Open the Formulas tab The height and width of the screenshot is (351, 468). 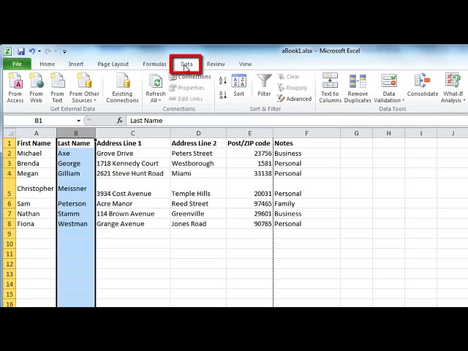[x=154, y=64]
